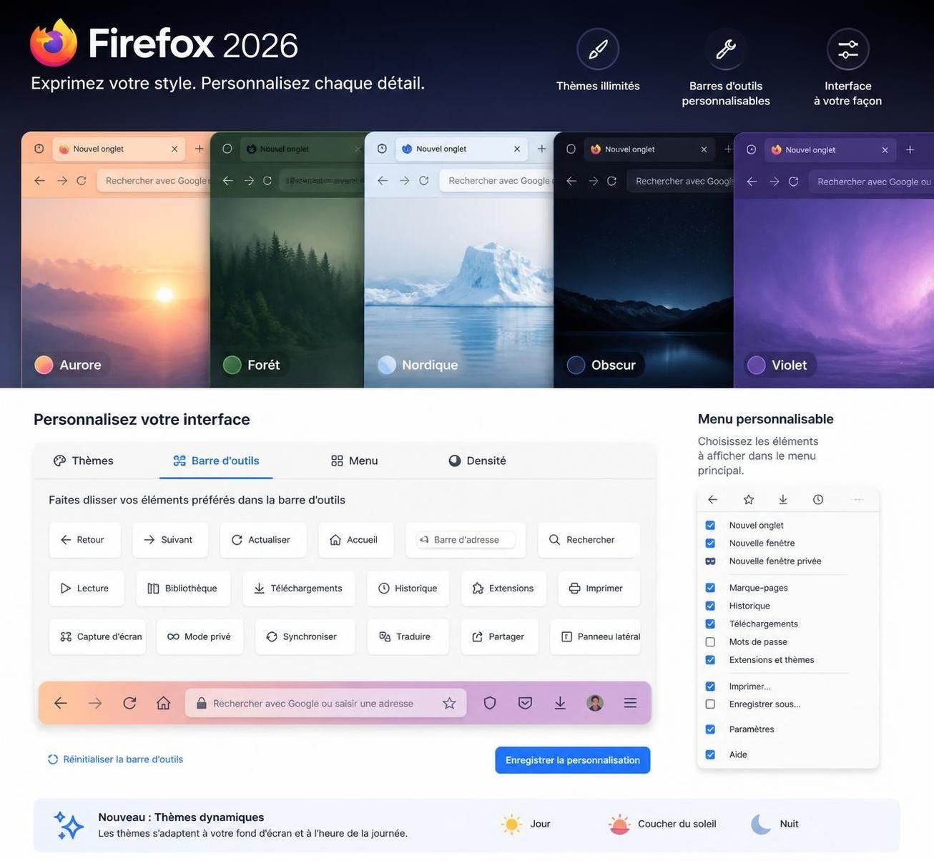Select the Nouvel onglet tab in Obscur window
The width and height of the screenshot is (934, 861).
[x=649, y=149]
